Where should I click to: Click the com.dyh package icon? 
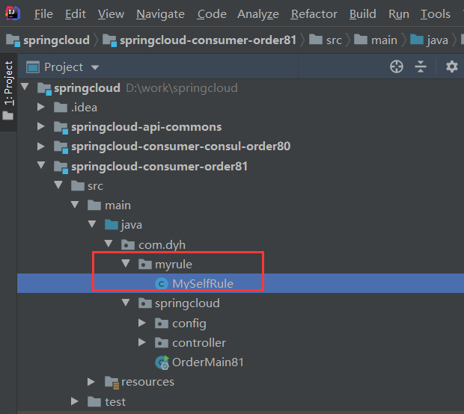tap(128, 244)
